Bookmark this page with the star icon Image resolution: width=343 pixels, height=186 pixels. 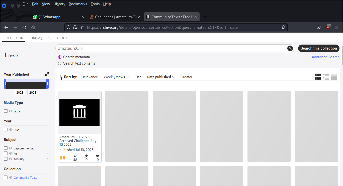pos(284,27)
